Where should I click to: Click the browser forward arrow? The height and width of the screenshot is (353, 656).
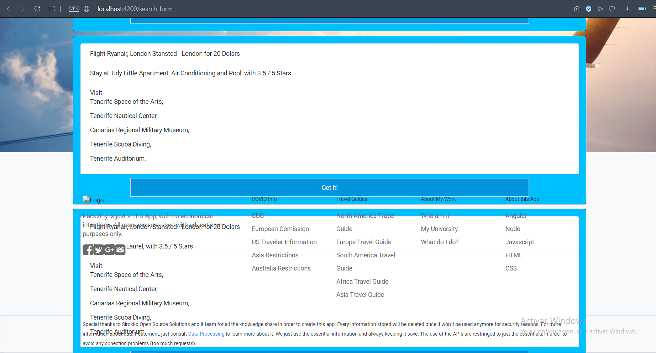click(23, 9)
